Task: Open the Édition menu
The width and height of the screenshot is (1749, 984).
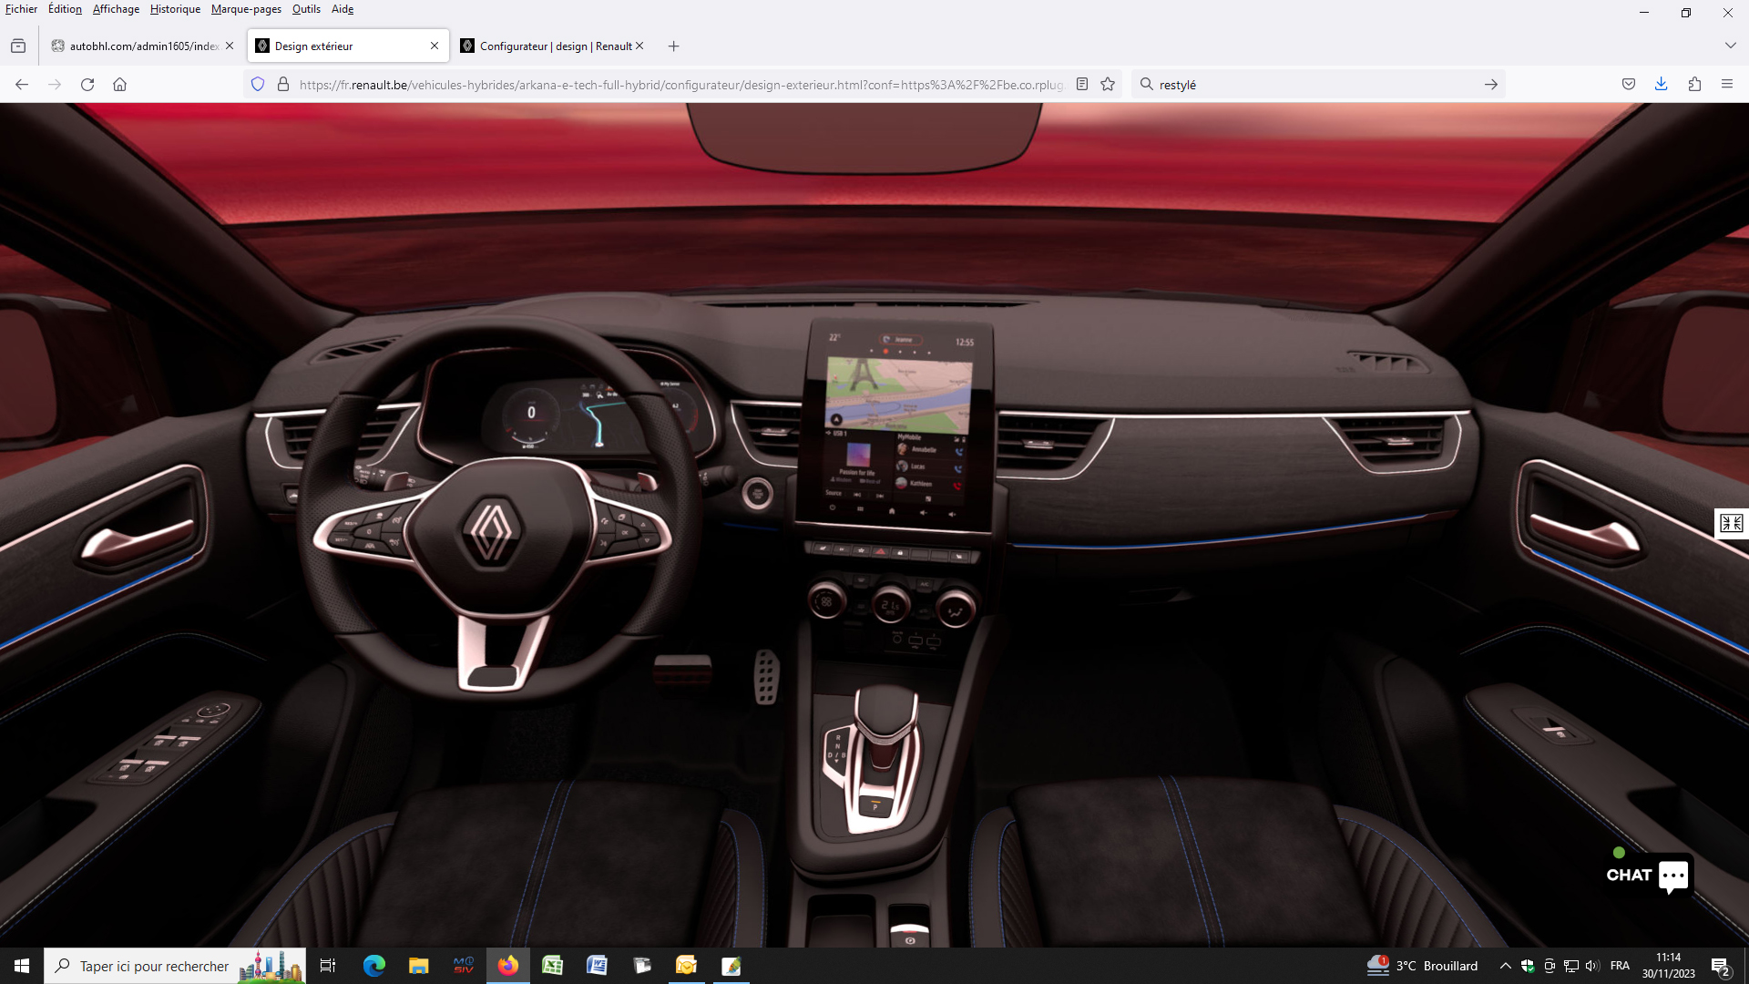Action: point(65,9)
